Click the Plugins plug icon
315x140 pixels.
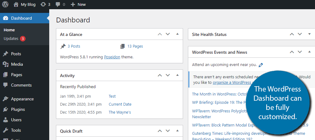[x=6, y=109]
